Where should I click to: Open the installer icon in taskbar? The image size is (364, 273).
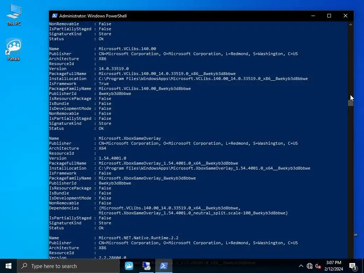[146, 266]
